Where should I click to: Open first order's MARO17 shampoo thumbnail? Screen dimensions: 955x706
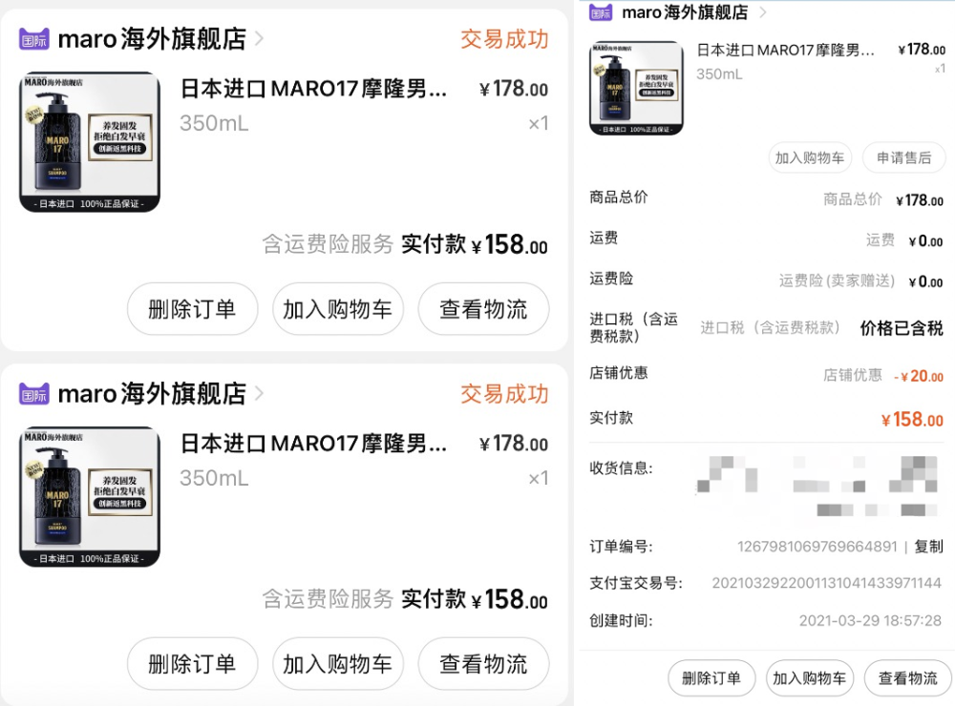tap(90, 142)
